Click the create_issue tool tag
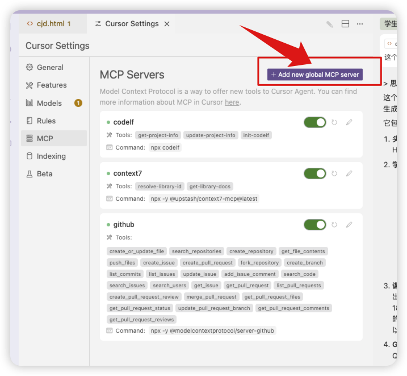The width and height of the screenshot is (407, 376). (159, 263)
